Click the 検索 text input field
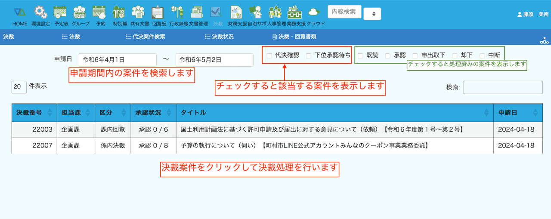The width and height of the screenshot is (551, 219). pos(502,87)
